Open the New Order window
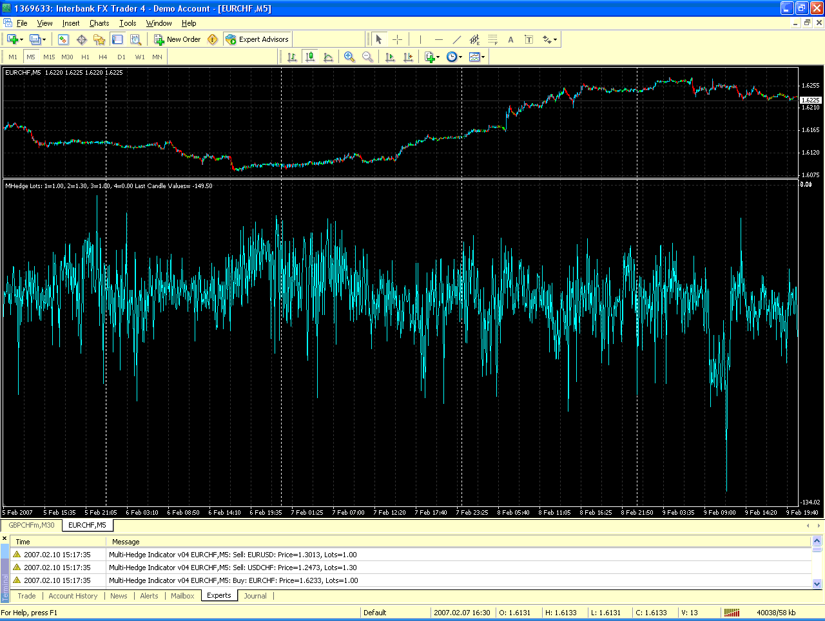This screenshot has width=825, height=621. click(x=177, y=39)
